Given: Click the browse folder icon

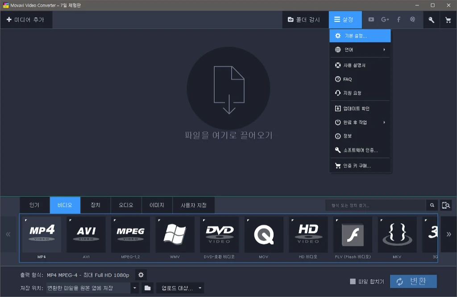Looking at the screenshot, I should pyautogui.click(x=147, y=288).
